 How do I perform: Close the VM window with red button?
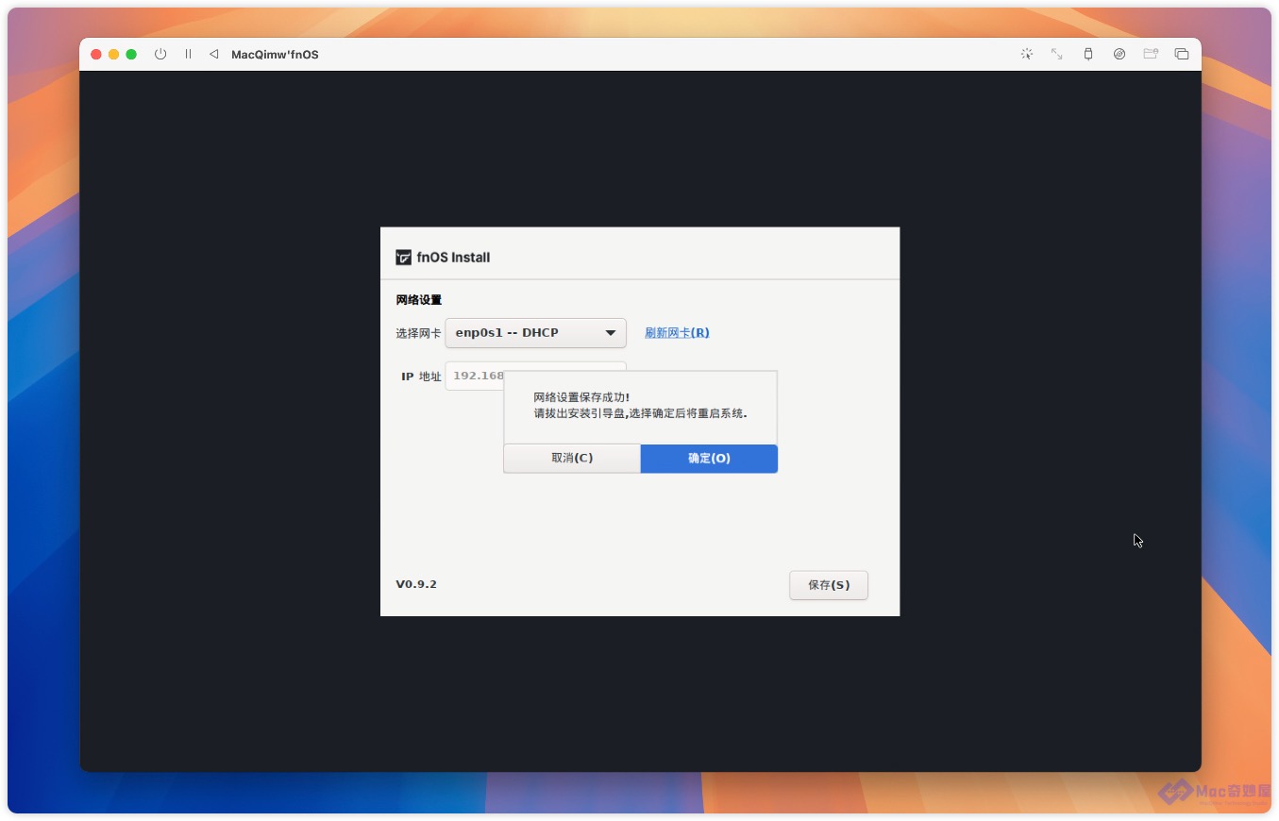click(x=96, y=55)
